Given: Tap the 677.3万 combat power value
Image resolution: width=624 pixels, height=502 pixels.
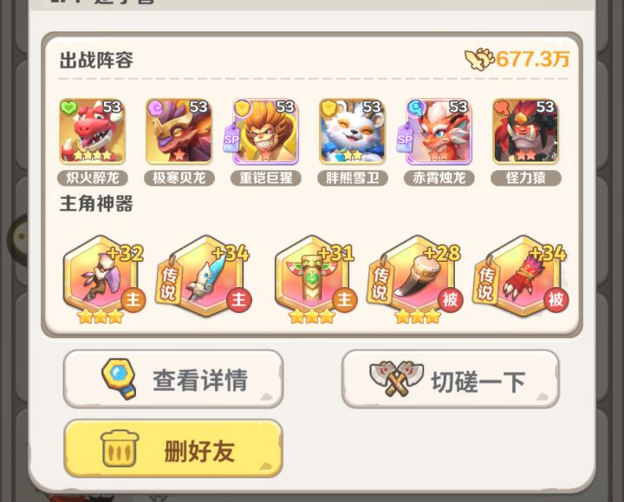Looking at the screenshot, I should click(532, 59).
